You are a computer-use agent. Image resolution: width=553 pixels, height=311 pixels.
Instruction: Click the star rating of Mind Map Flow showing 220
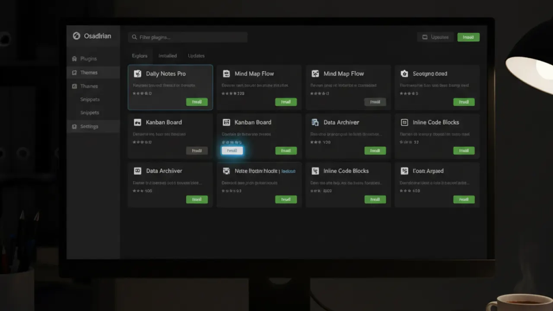tap(233, 93)
